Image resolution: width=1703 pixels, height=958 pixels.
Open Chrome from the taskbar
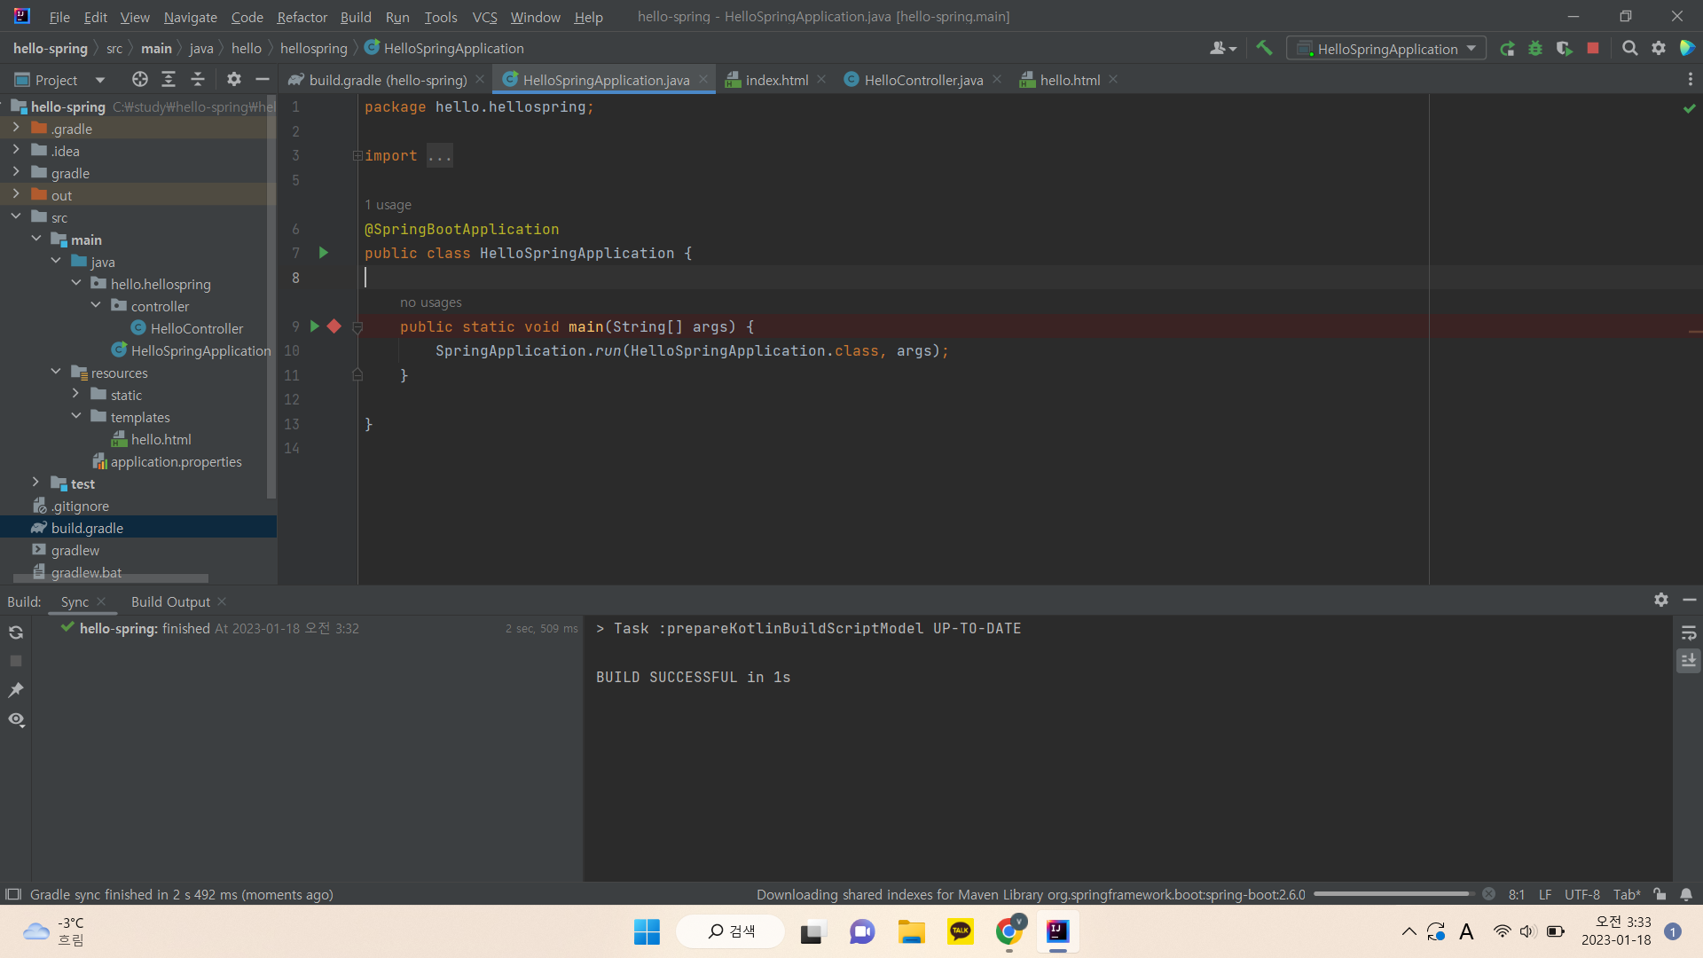coord(1008,931)
